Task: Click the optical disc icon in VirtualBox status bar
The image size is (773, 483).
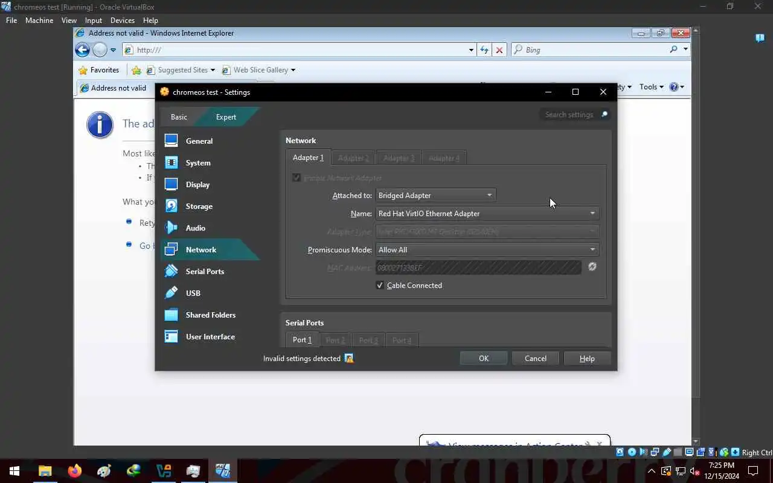Action: pos(632,452)
